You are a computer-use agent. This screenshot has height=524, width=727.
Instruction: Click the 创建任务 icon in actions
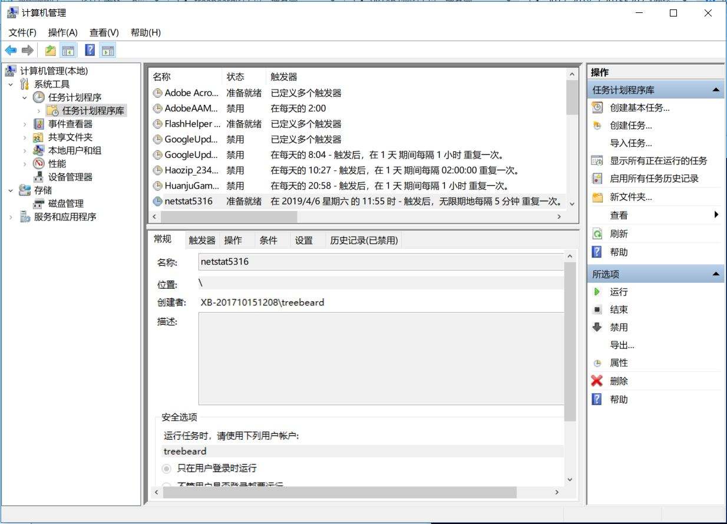click(x=597, y=126)
